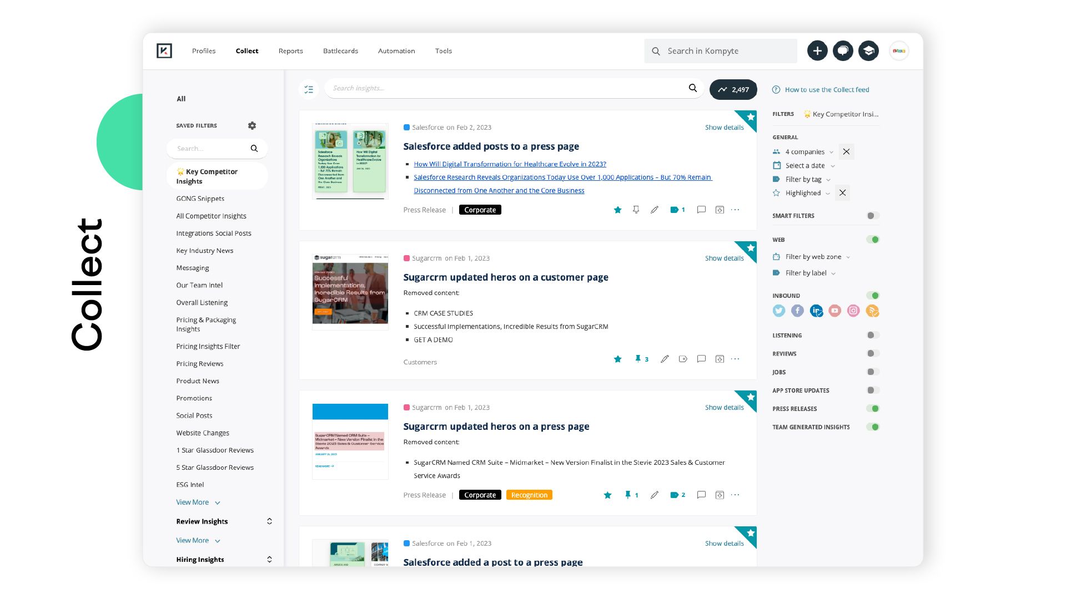Image resolution: width=1066 pixels, height=599 pixels.
Task: Open saved filters settings gear
Action: pyautogui.click(x=252, y=125)
